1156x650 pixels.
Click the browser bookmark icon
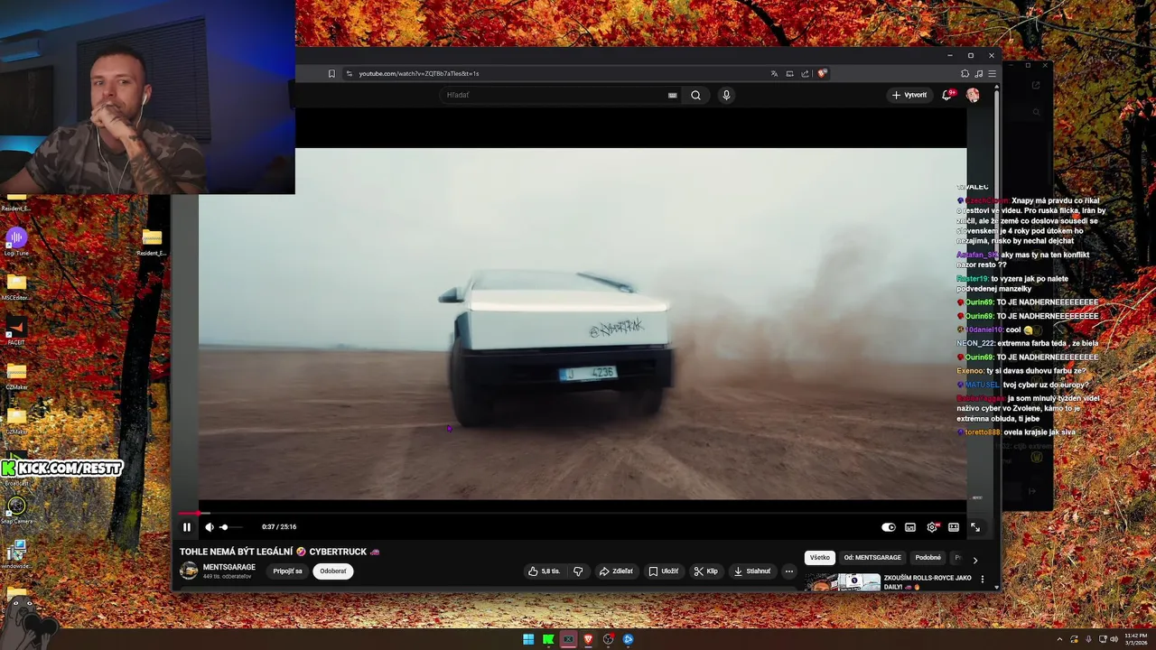coord(331,74)
